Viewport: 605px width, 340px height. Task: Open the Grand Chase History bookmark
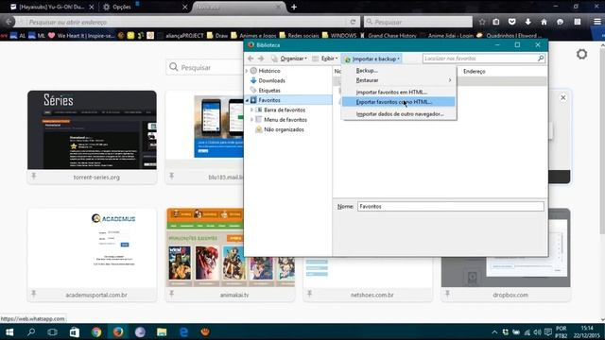(389, 36)
